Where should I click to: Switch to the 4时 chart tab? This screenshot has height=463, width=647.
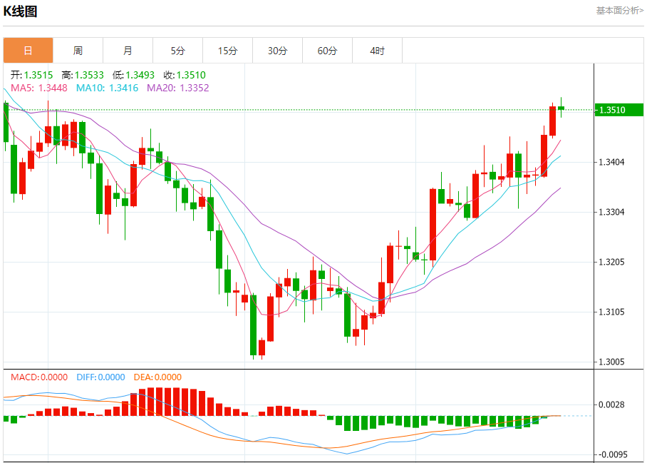[x=377, y=51]
